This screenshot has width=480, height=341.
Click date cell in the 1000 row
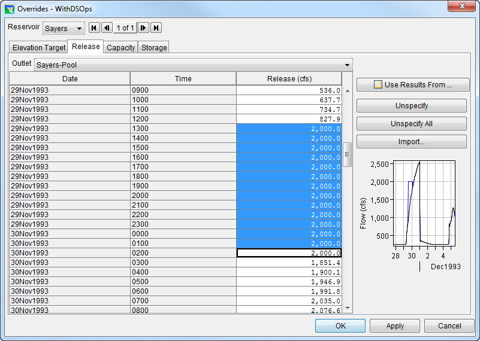[x=70, y=100]
